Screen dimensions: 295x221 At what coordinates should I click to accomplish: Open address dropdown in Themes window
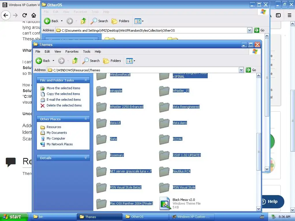click(x=241, y=70)
